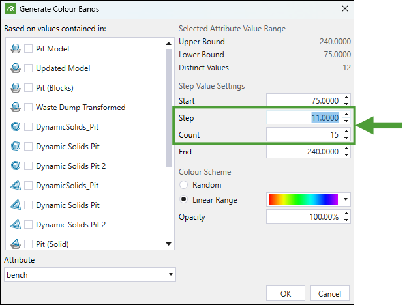
Task: Select the Random colour scheme option
Action: click(x=184, y=184)
